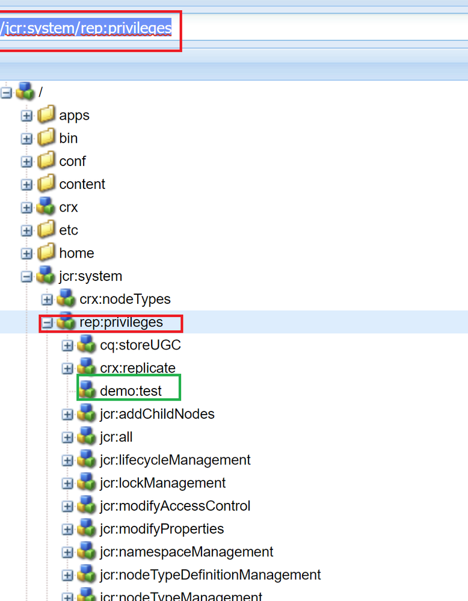Click the demo:test node icon
Screen dimensions: 468x601
87,390
